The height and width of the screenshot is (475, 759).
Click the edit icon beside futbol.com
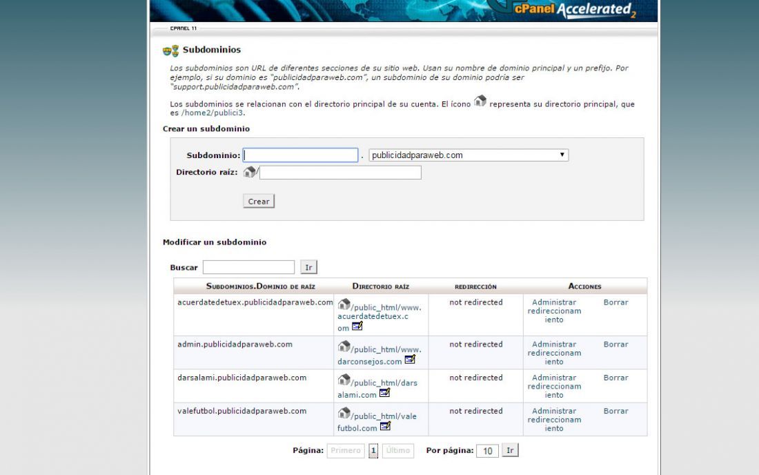tap(385, 427)
